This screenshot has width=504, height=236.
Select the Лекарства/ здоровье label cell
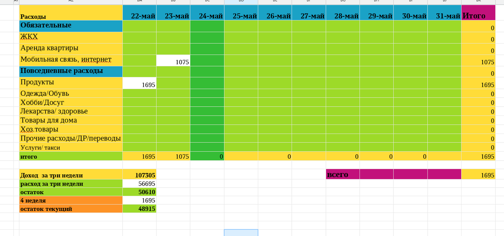coord(71,111)
